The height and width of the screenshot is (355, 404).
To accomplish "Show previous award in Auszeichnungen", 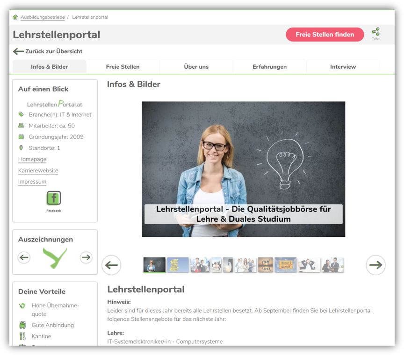I will [x=24, y=257].
